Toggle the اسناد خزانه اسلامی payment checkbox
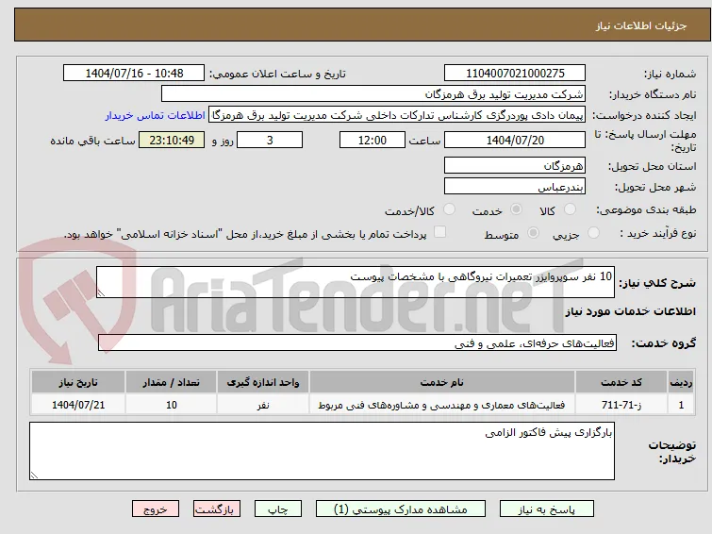 point(439,232)
